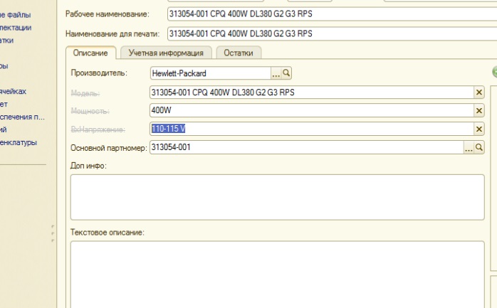Viewport: 497px width, 308px height.
Task: Switch to the Описание tab
Action: [90, 53]
